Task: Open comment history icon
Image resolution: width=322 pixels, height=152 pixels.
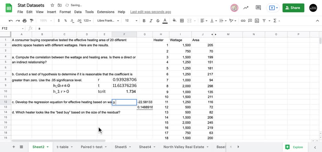Action: pyautogui.click(x=258, y=8)
